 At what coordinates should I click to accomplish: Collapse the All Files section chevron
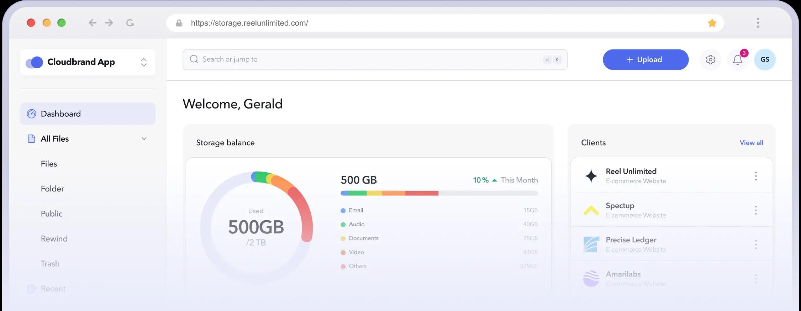point(144,139)
